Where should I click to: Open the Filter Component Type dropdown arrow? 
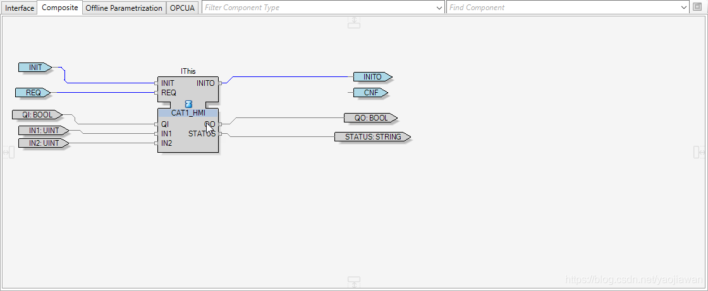pyautogui.click(x=440, y=8)
